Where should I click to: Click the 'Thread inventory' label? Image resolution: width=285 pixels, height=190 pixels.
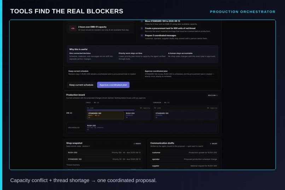(73, 165)
